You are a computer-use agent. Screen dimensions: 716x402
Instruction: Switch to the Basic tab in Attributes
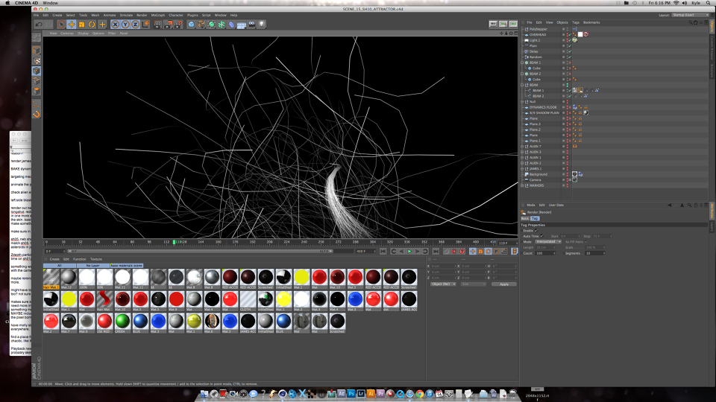[x=524, y=219]
